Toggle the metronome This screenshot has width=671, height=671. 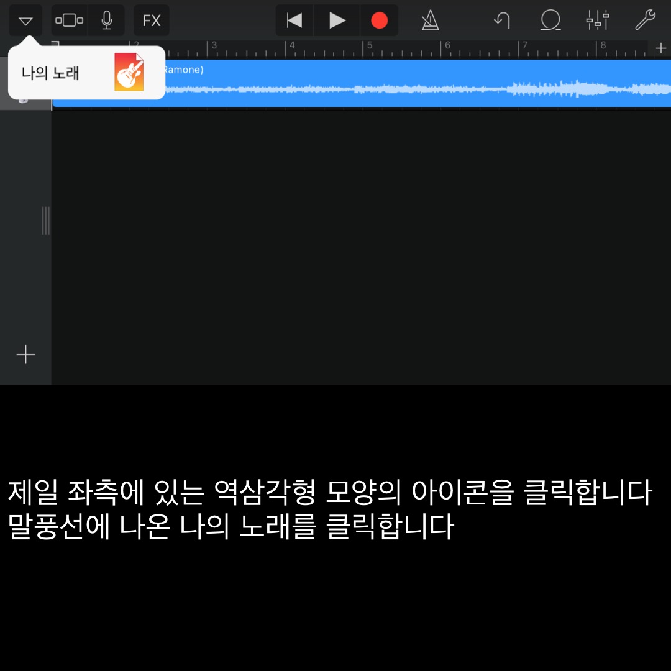click(430, 20)
